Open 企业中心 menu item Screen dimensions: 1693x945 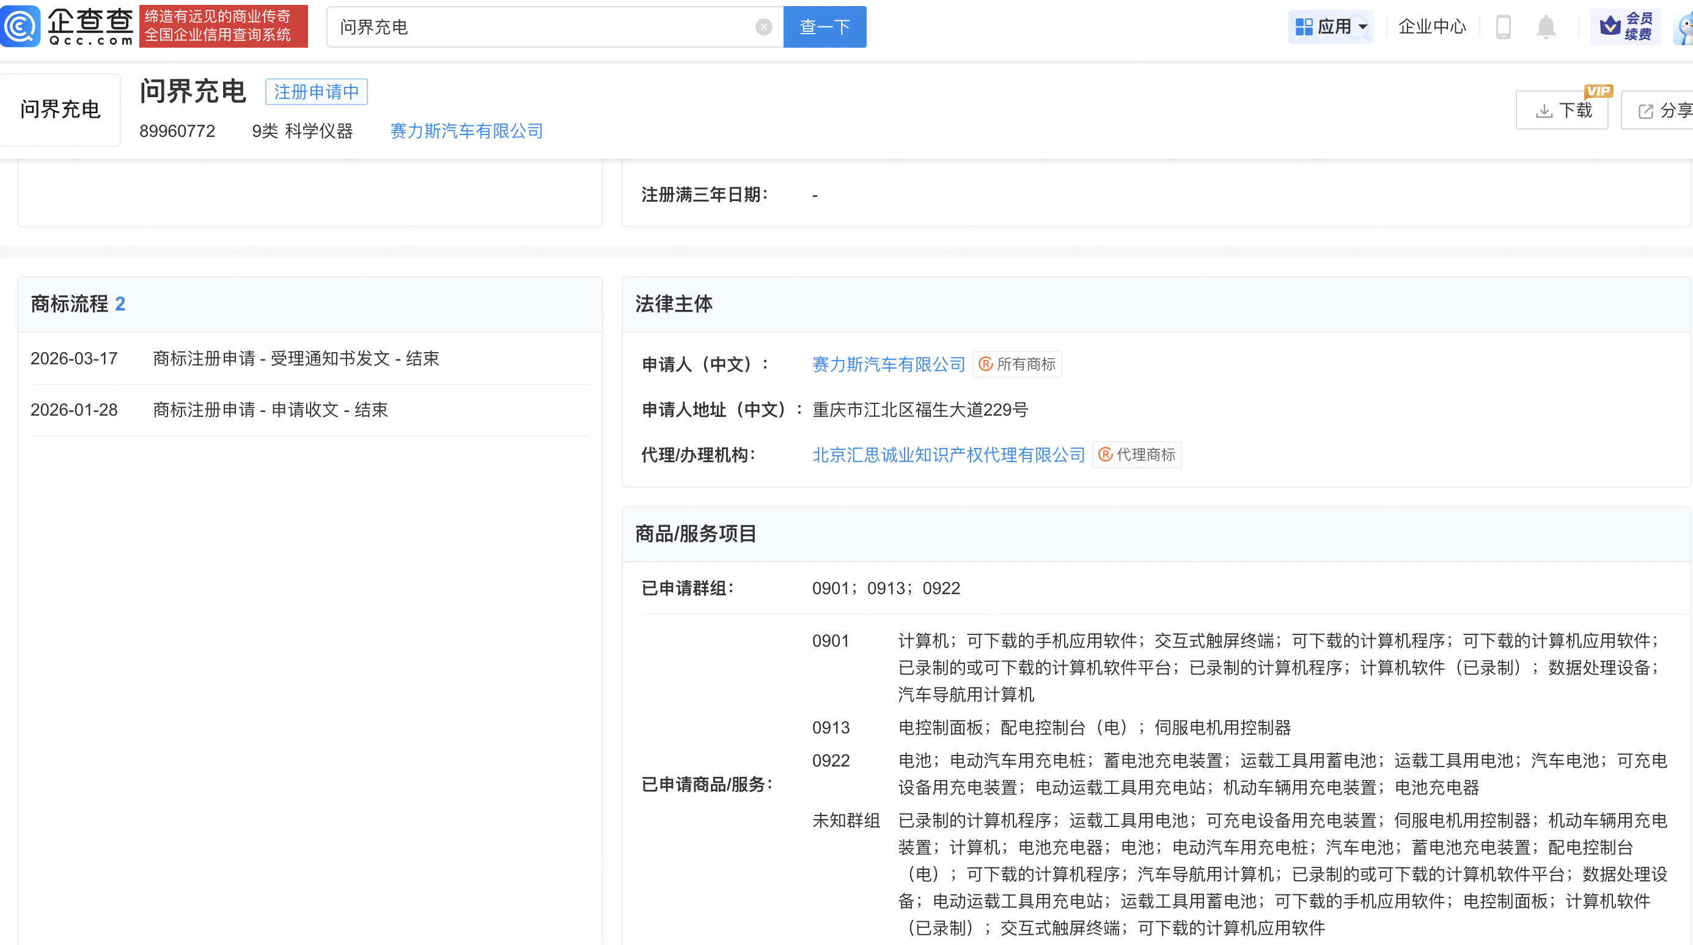coord(1432,27)
